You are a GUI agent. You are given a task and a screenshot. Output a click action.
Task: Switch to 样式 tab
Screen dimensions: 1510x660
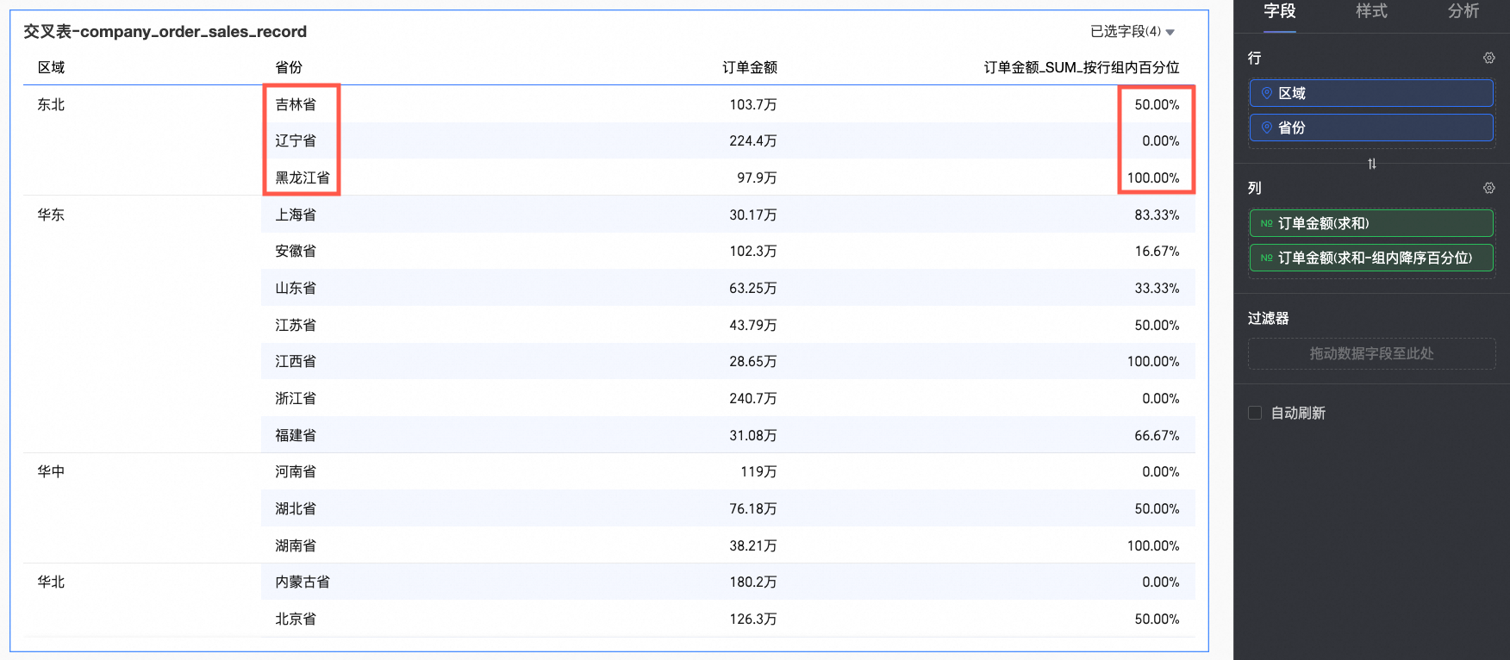tap(1371, 11)
